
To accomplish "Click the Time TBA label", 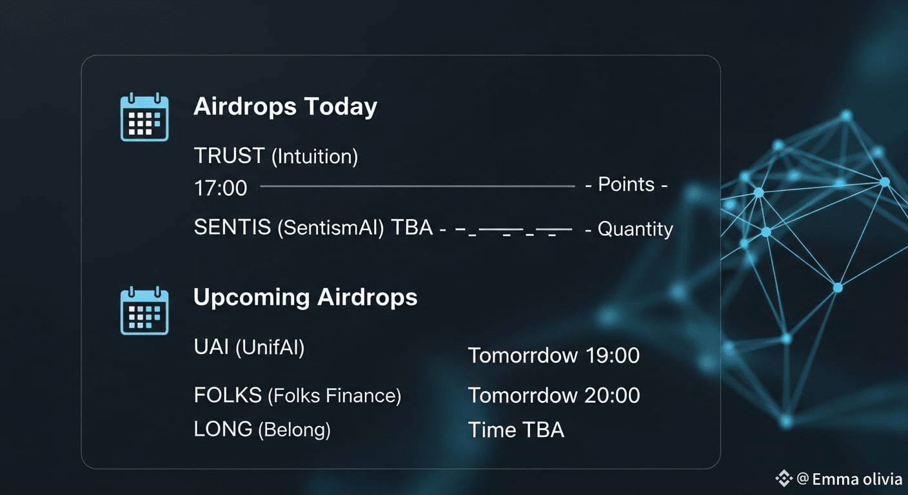I will point(516,430).
